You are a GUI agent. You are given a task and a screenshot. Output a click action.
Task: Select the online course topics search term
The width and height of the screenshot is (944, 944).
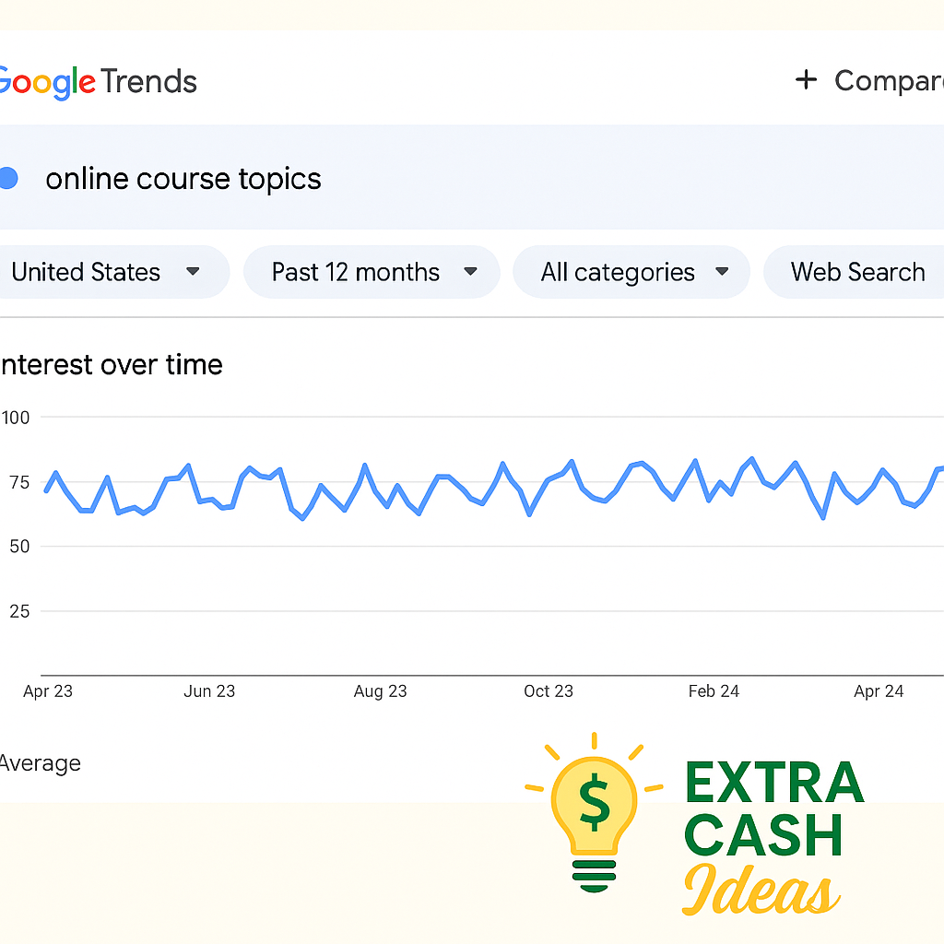[183, 178]
